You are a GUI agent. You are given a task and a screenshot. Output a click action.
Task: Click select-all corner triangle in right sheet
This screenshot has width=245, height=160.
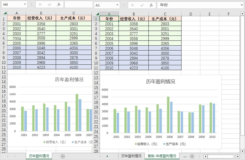click(97, 14)
